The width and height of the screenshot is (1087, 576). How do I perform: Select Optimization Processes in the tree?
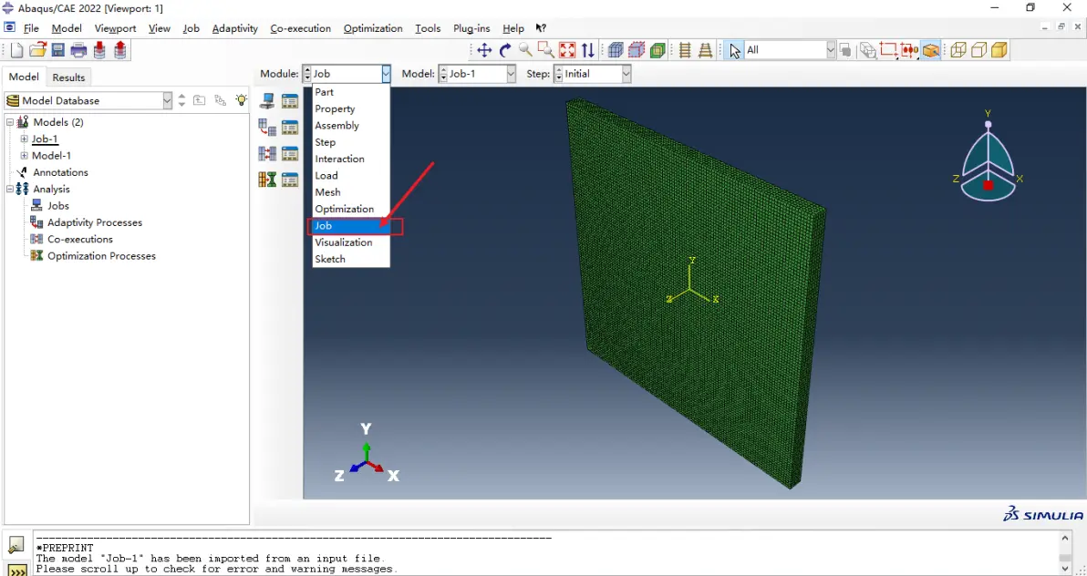[x=102, y=256]
